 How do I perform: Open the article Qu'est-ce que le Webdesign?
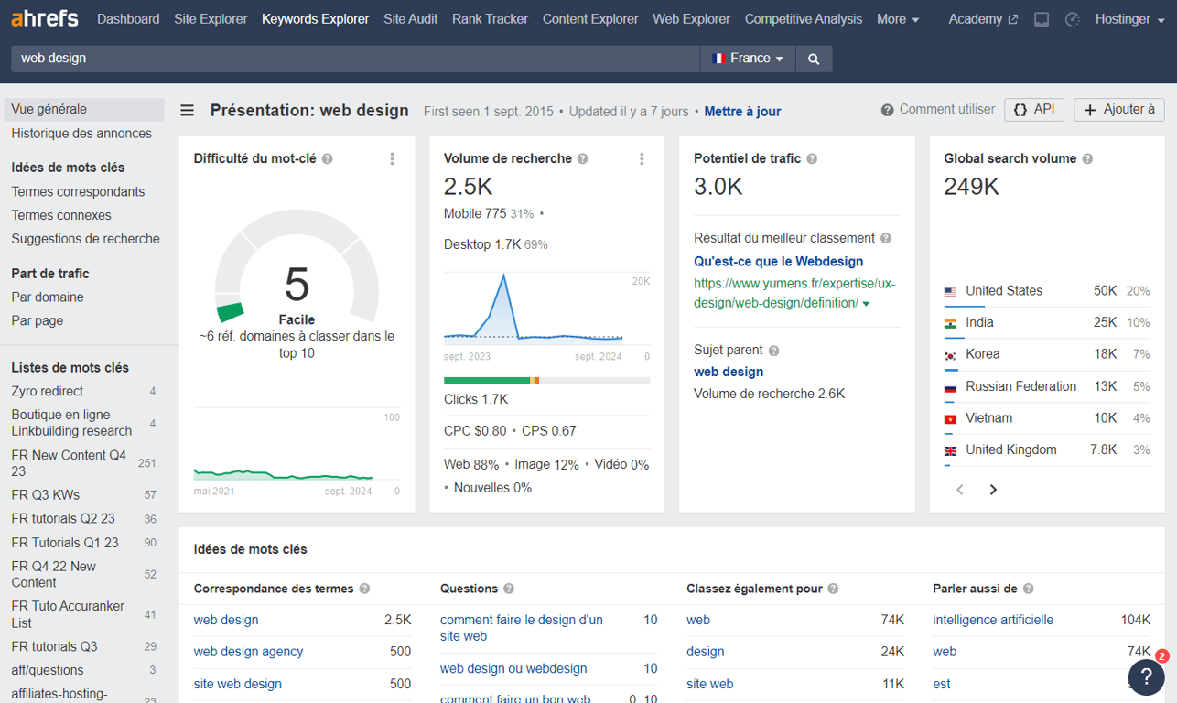(x=778, y=261)
